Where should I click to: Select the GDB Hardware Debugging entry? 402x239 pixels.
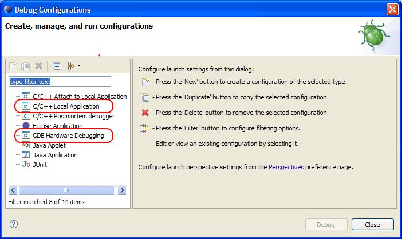(x=63, y=136)
